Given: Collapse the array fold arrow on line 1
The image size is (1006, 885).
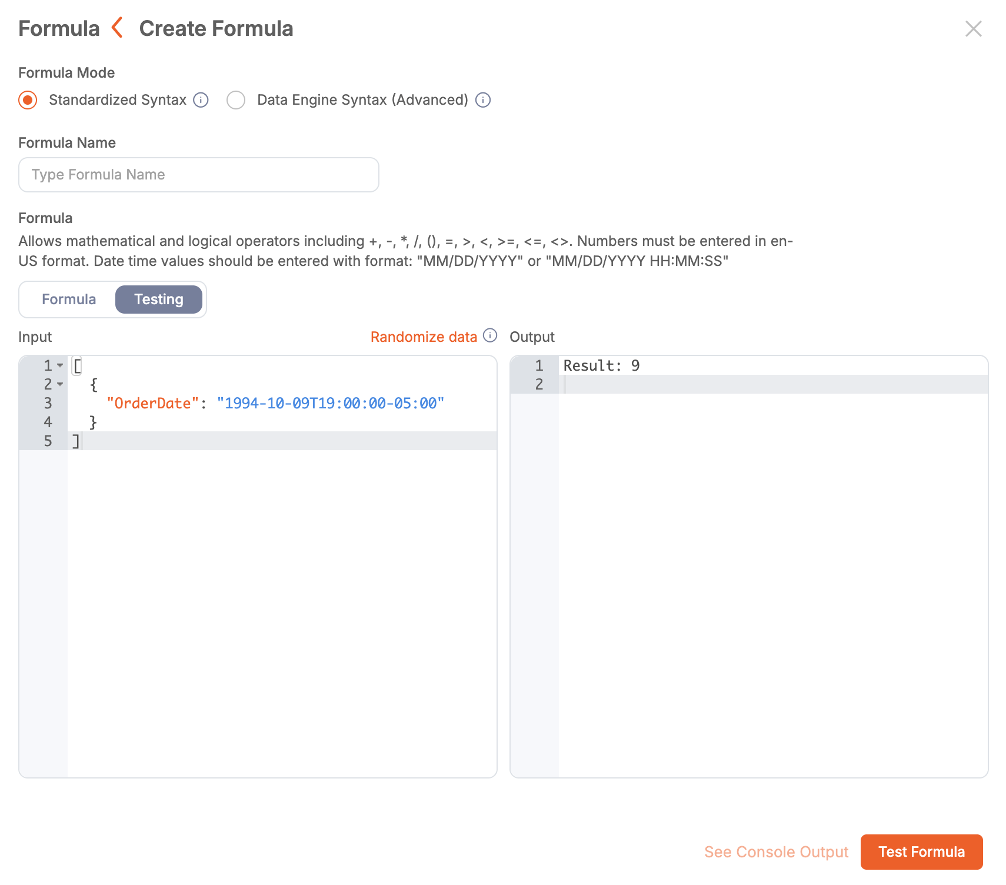Looking at the screenshot, I should [60, 365].
